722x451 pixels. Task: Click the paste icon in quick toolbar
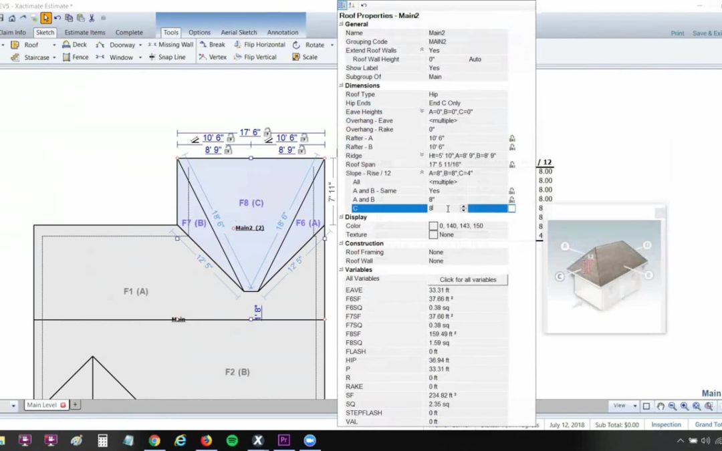(x=81, y=18)
